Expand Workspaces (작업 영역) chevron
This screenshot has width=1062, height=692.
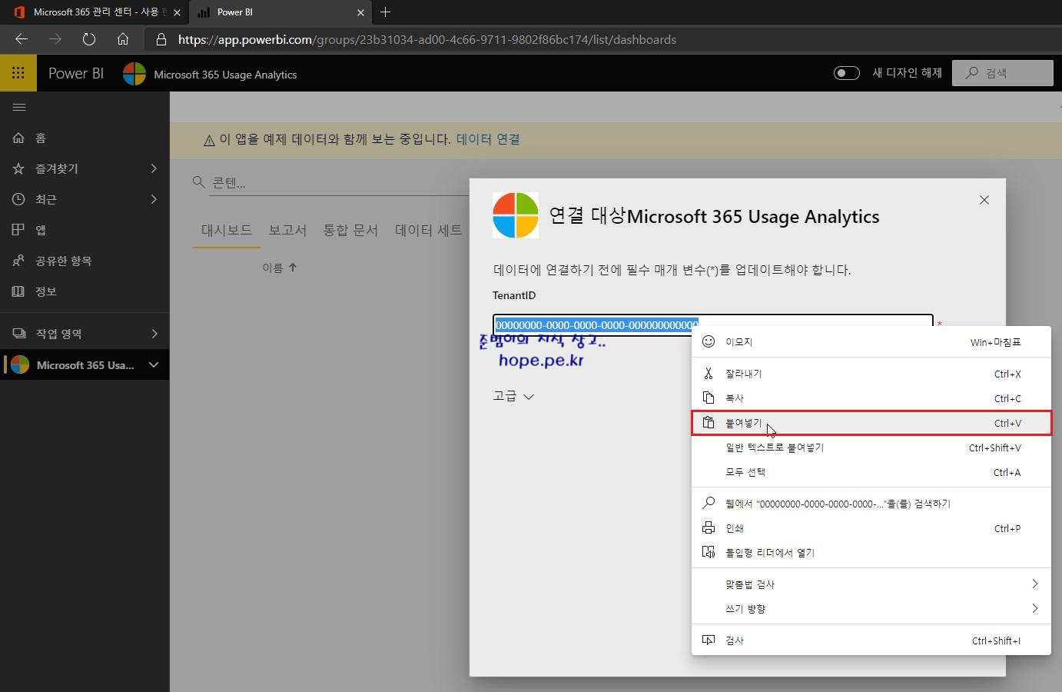[154, 334]
